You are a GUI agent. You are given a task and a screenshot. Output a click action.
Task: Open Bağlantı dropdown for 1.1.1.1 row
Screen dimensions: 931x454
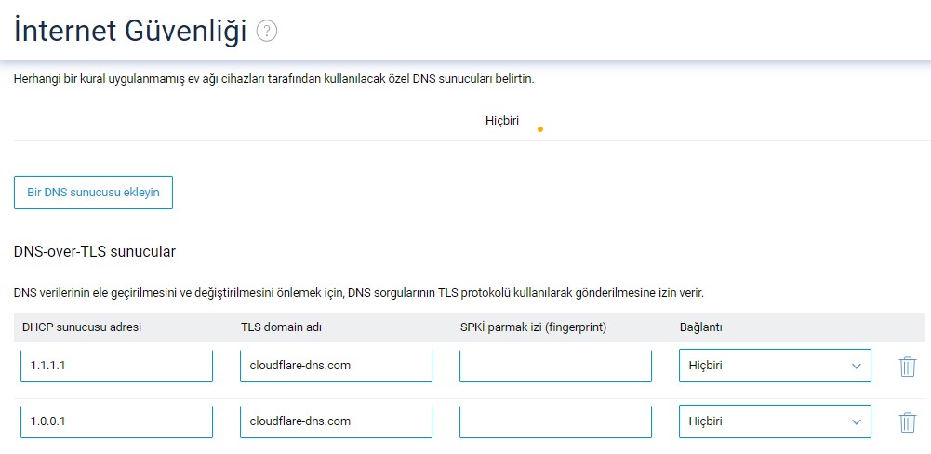tap(775, 366)
